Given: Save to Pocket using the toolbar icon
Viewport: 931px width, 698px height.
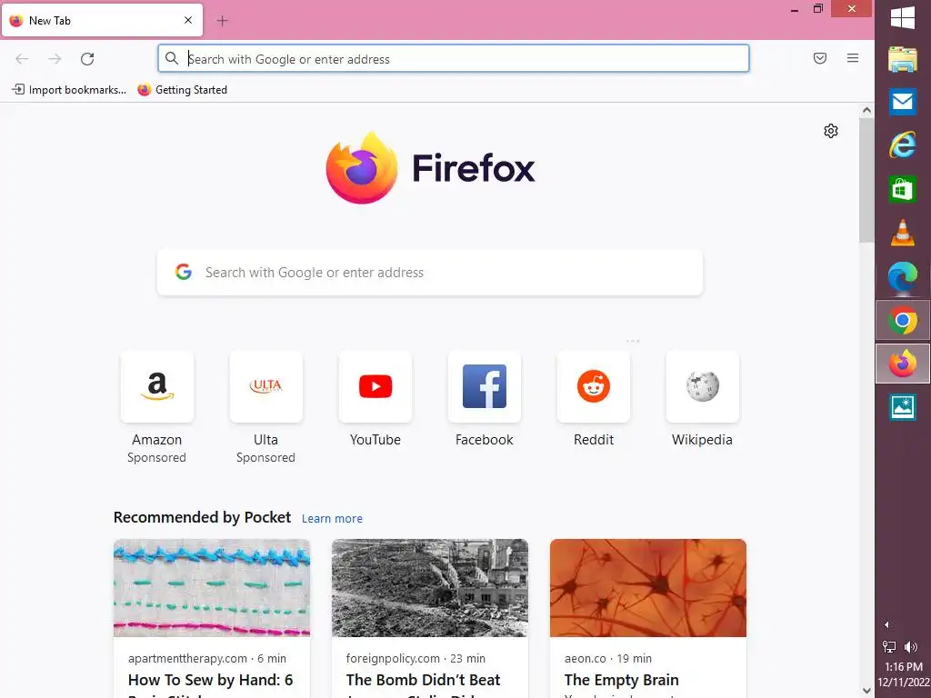Looking at the screenshot, I should click(820, 58).
